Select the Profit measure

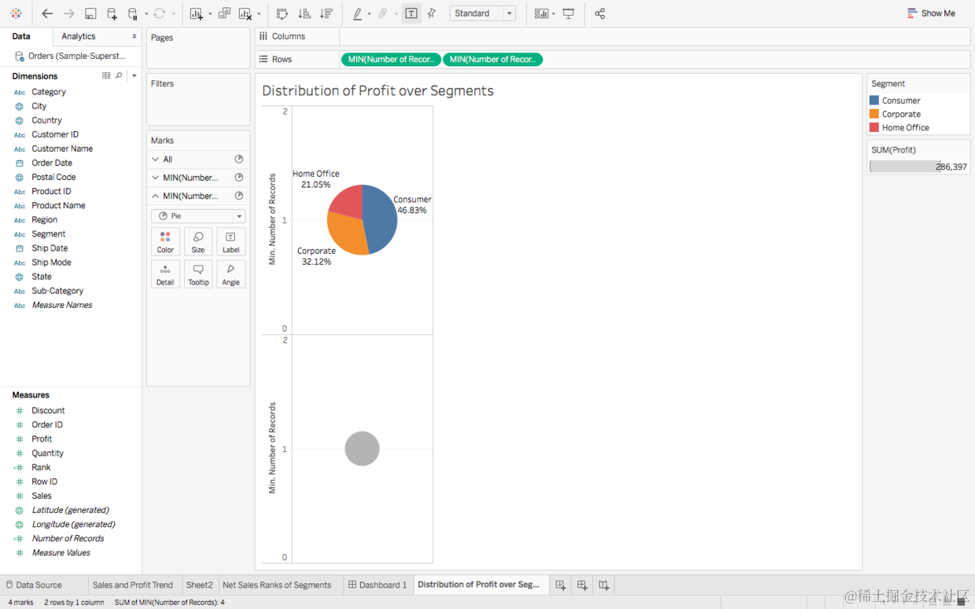tap(42, 439)
